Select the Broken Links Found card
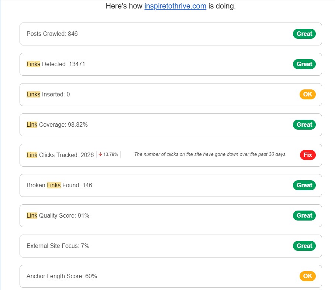 point(170,185)
